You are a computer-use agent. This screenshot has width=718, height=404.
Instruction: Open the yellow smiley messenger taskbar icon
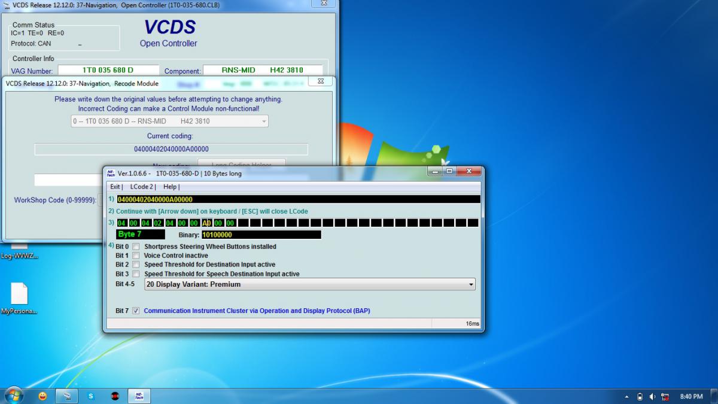tap(42, 396)
